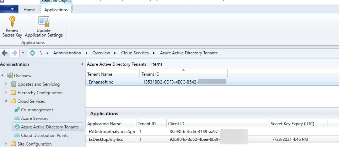Open the Co-management node
The width and height of the screenshot is (339, 147).
37,110
